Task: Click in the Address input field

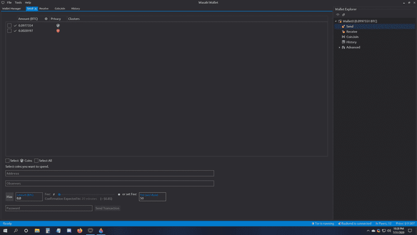Action: 110,173
